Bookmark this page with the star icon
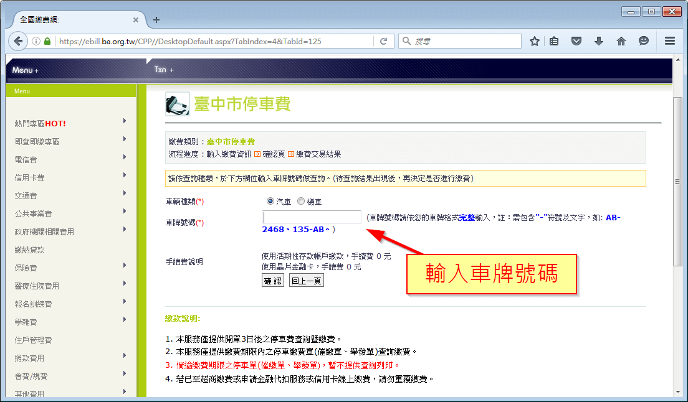Image resolution: width=688 pixels, height=402 pixels. (534, 41)
